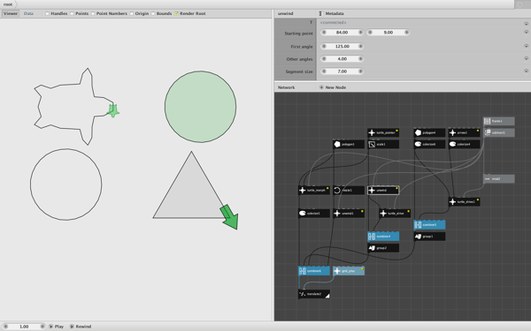Click the Rewind button
The height and width of the screenshot is (331, 531).
(81, 327)
